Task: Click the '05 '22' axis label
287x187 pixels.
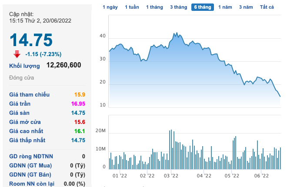Action: (x=232, y=176)
